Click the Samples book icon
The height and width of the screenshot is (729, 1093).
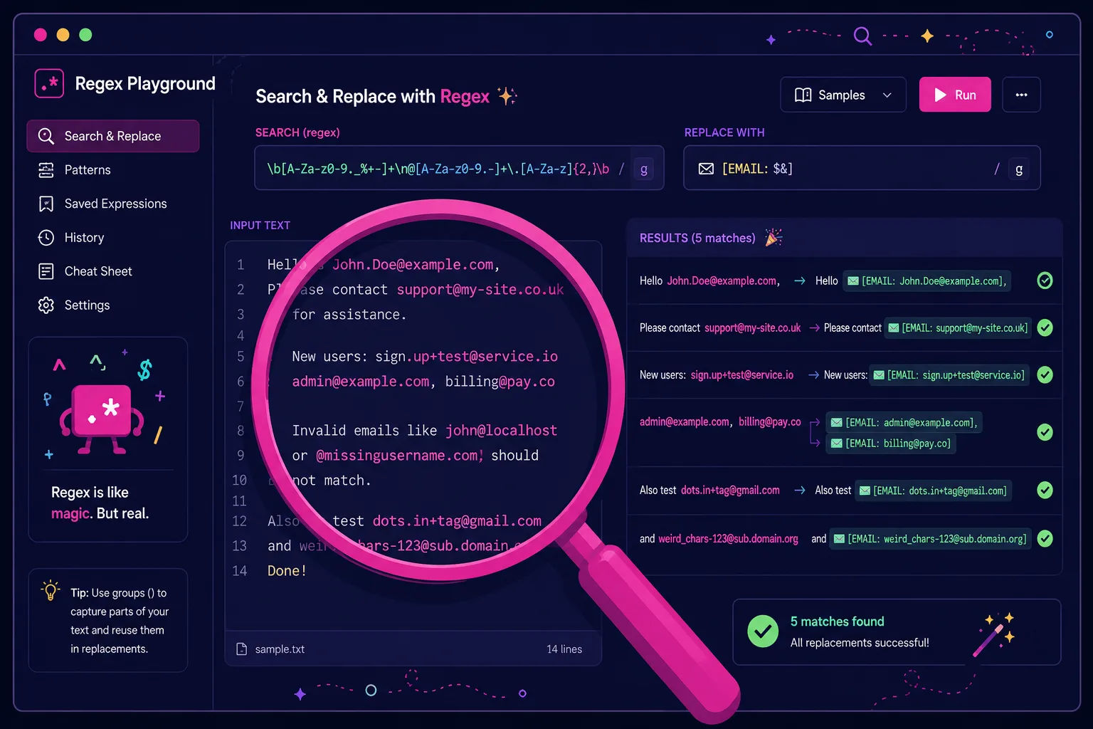click(803, 95)
